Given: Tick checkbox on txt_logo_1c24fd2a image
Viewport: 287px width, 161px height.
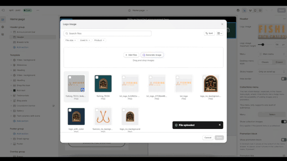Looking at the screenshot, I should click(x=124, y=77).
